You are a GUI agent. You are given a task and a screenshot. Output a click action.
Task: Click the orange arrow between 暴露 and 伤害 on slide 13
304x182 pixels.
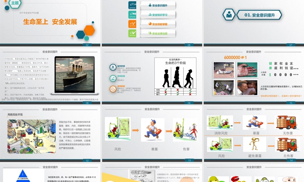tap(169, 131)
